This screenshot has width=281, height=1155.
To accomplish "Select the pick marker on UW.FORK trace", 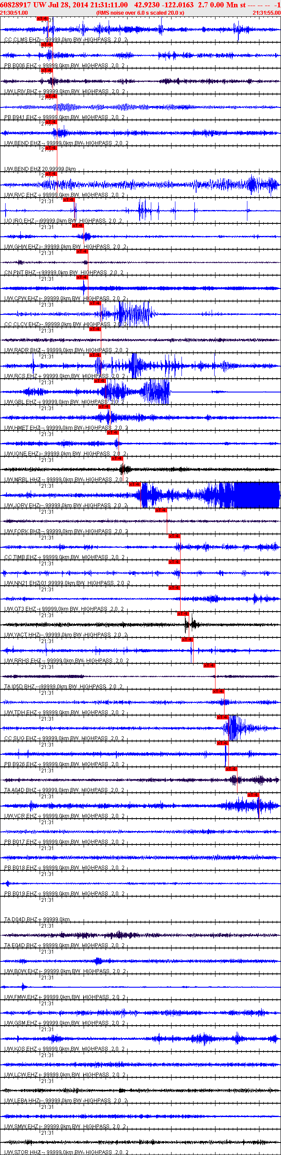I will 161,510.
